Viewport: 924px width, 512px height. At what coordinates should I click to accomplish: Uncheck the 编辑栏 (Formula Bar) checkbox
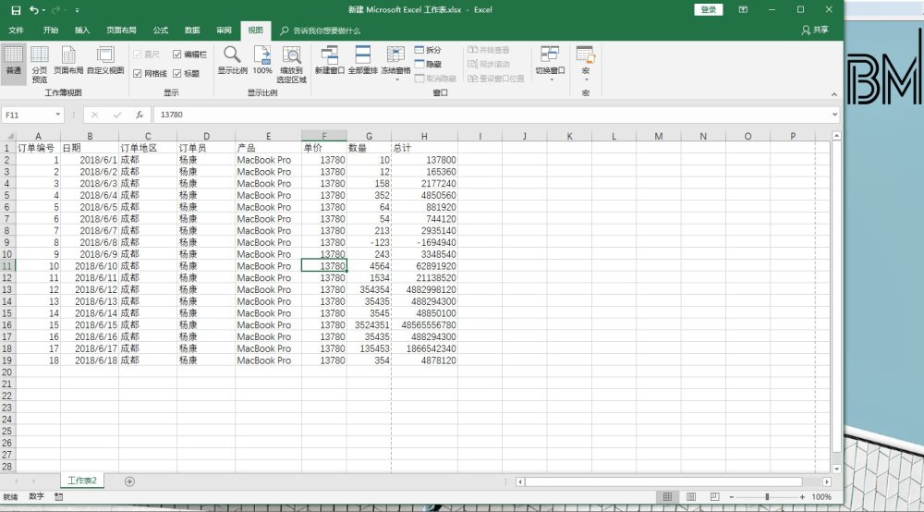point(177,55)
